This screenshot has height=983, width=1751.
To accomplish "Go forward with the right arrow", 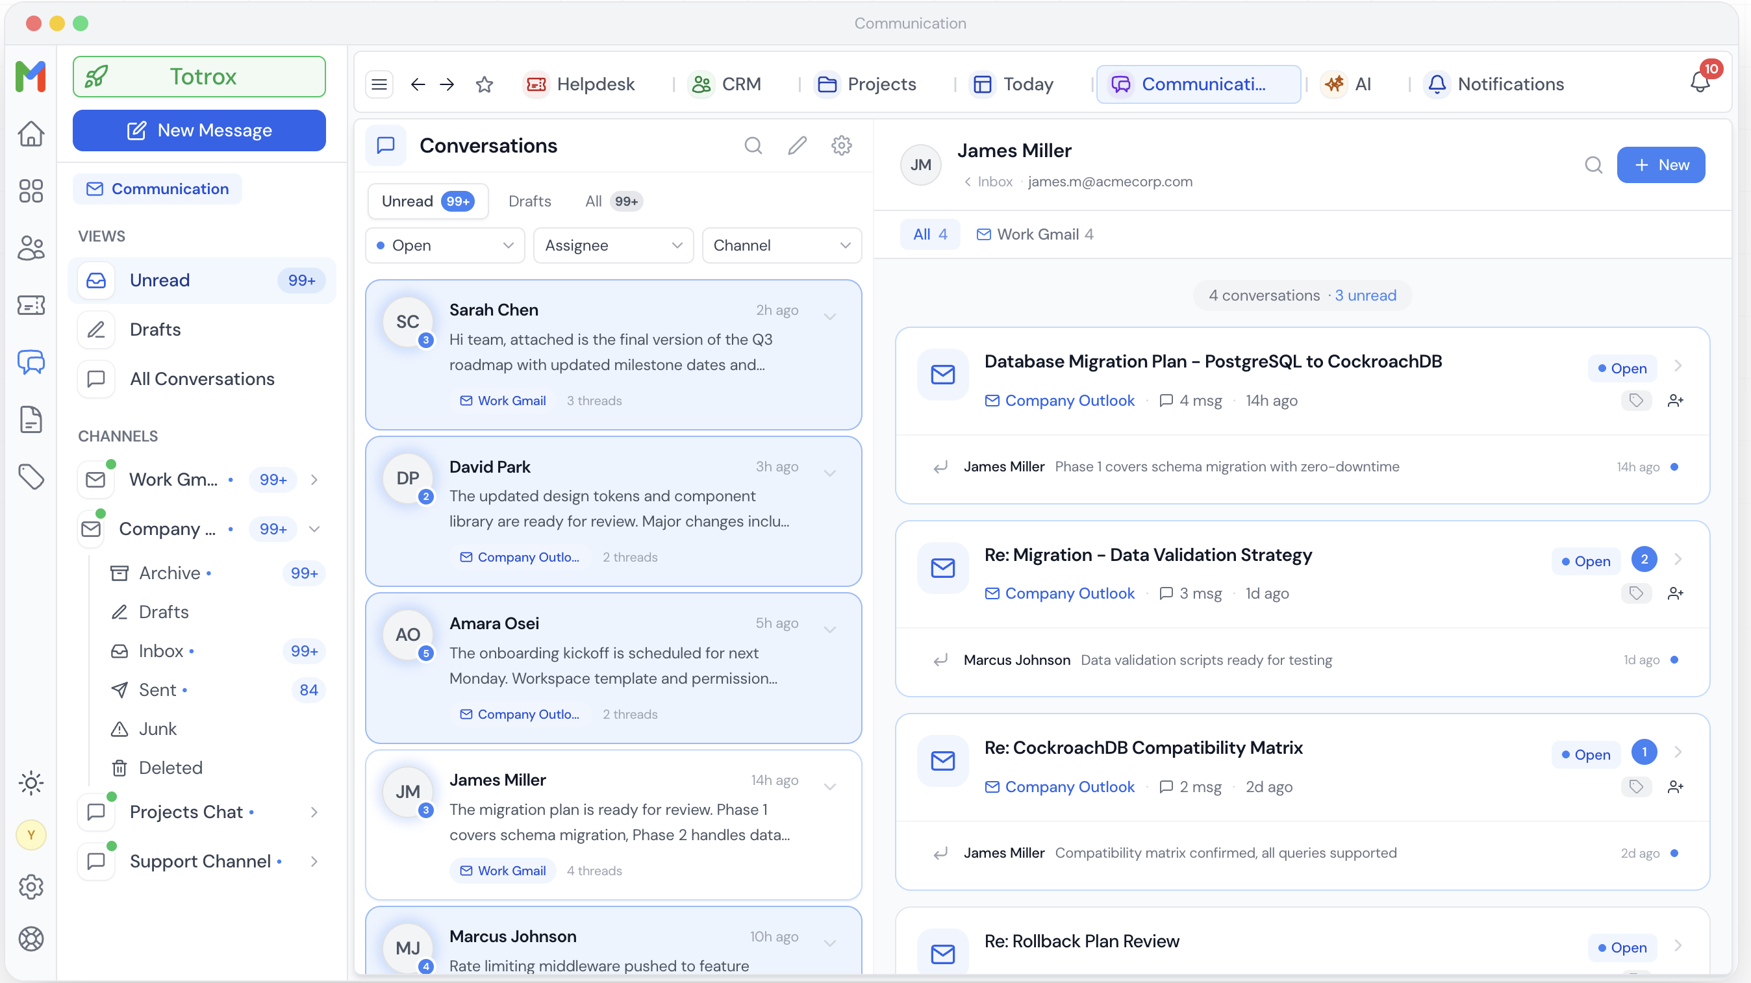I will 447,84.
